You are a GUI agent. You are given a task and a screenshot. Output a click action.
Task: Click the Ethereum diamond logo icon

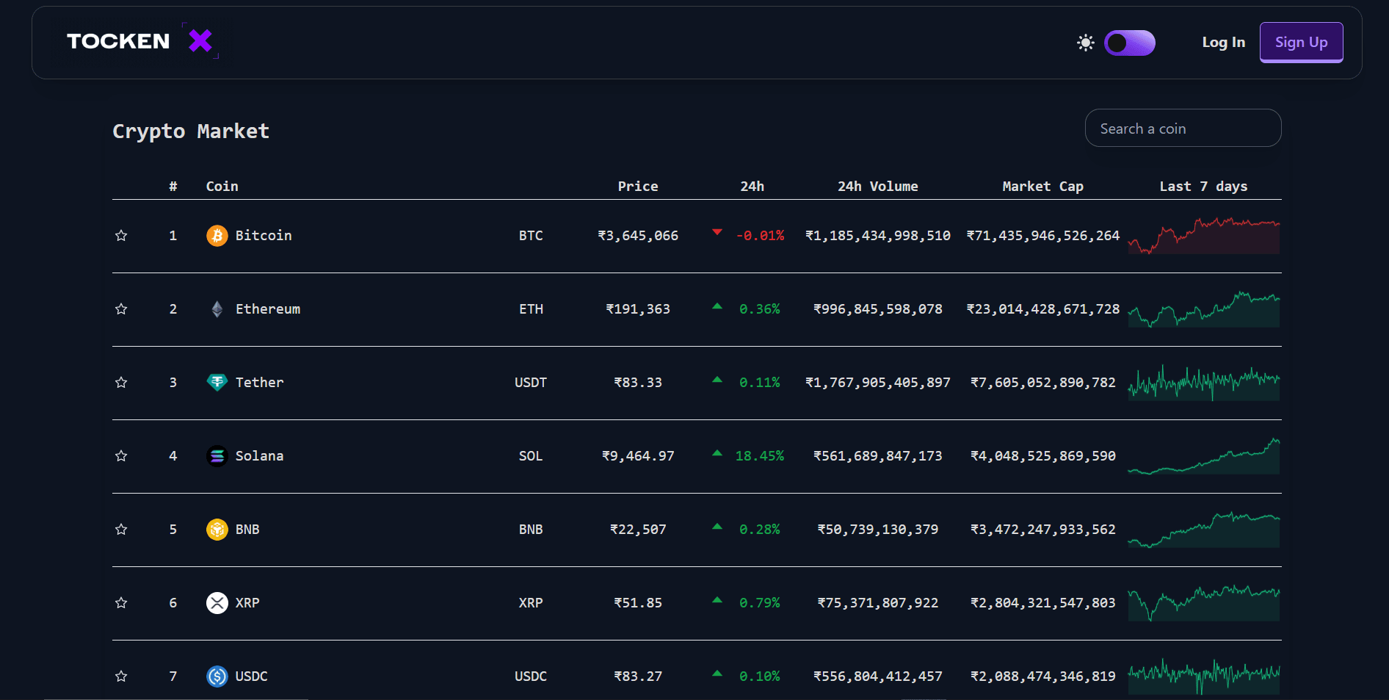[217, 309]
